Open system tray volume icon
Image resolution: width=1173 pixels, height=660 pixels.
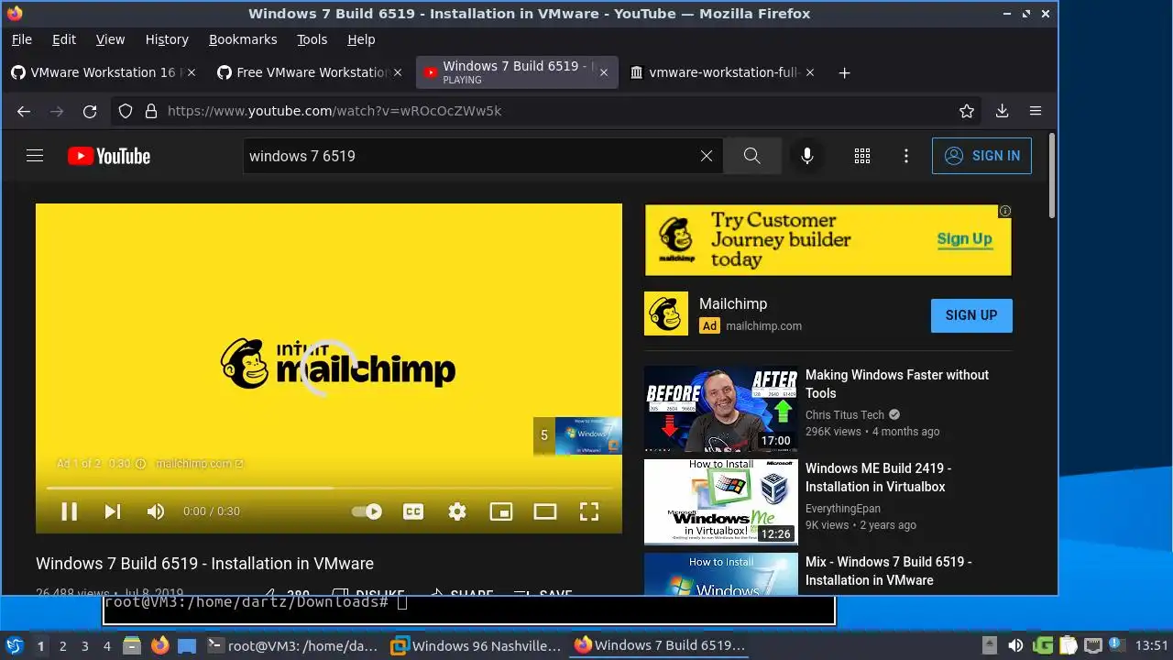pos(1015,645)
